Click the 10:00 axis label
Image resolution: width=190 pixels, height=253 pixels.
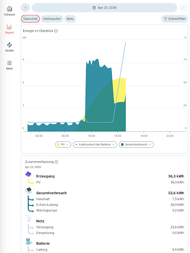point(92,136)
